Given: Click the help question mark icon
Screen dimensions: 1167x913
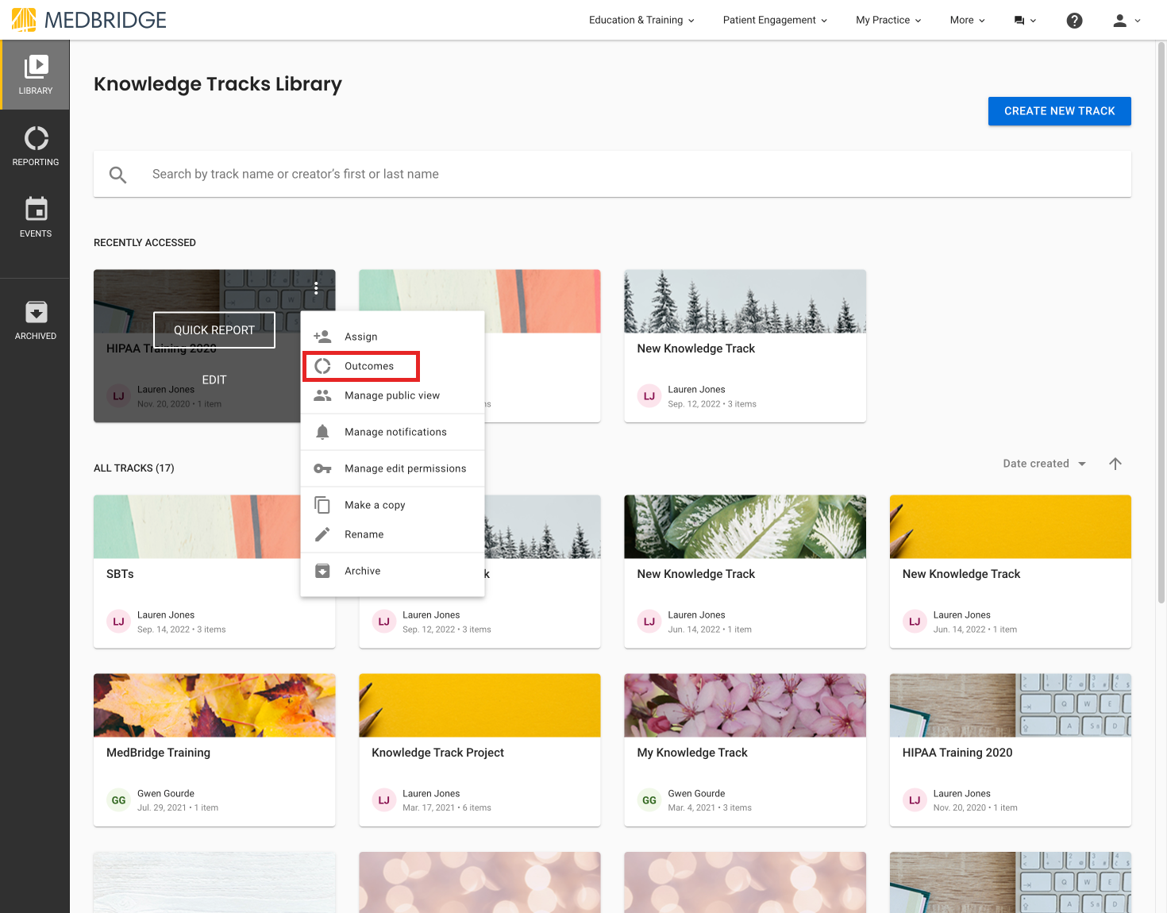Looking at the screenshot, I should tap(1074, 20).
